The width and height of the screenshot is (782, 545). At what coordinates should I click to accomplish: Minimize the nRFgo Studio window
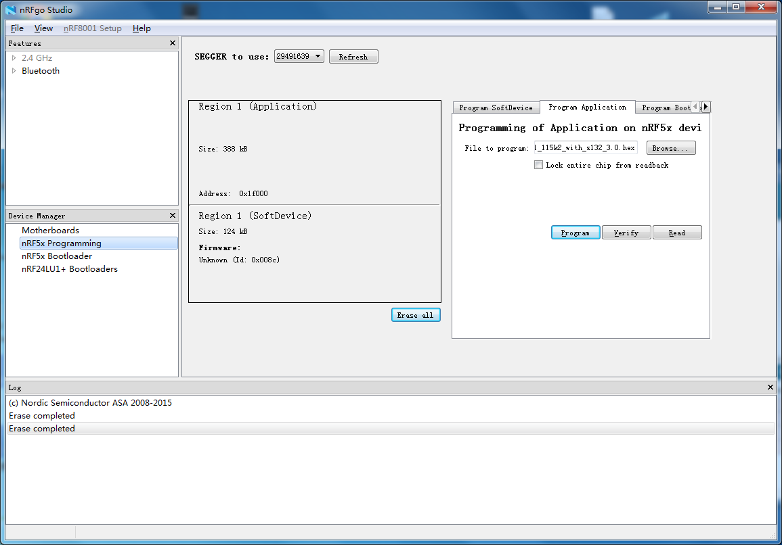tap(717, 7)
